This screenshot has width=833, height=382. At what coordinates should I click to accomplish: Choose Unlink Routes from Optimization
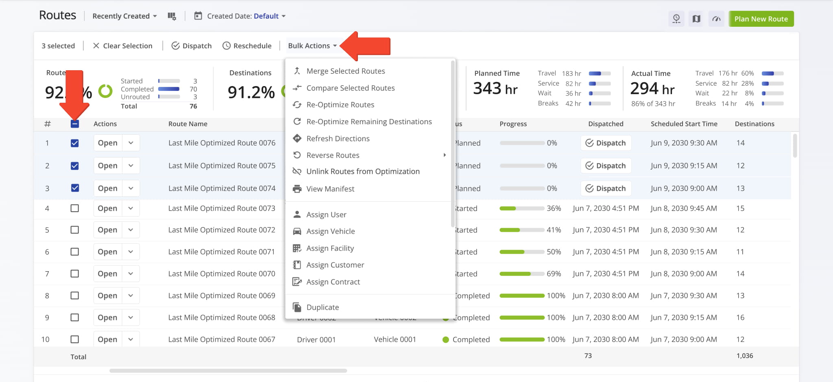tap(363, 171)
